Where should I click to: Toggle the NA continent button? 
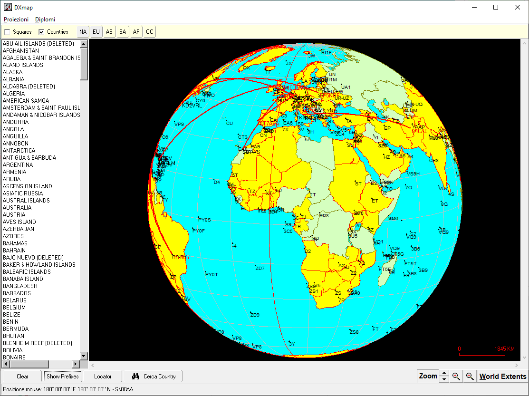coord(83,32)
